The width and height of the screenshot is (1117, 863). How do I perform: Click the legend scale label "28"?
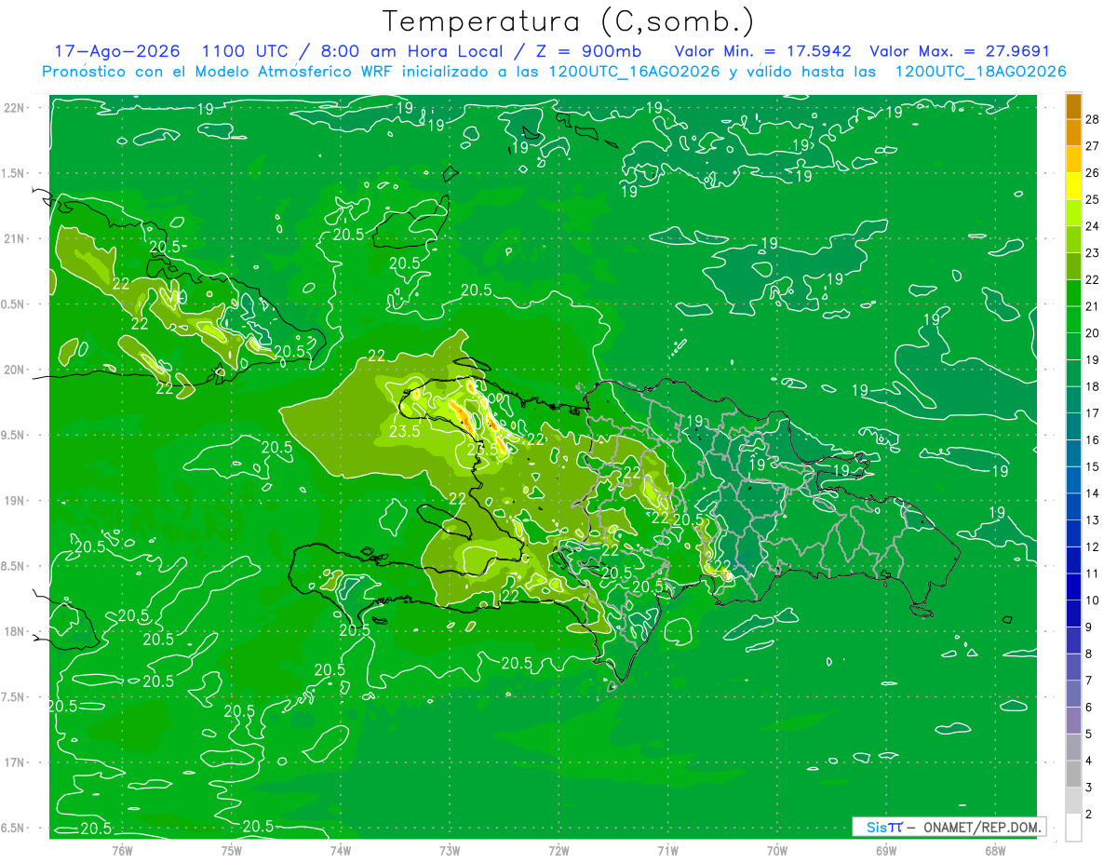[x=1092, y=119]
